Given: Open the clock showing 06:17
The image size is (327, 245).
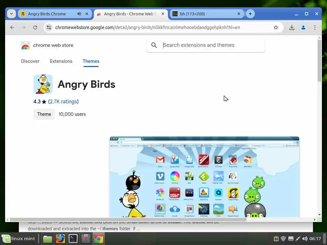Looking at the screenshot, I should pyautogui.click(x=315, y=239).
